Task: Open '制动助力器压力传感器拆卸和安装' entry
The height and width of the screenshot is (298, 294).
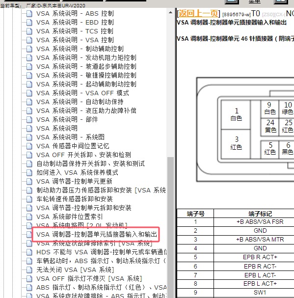Action: (x=101, y=190)
